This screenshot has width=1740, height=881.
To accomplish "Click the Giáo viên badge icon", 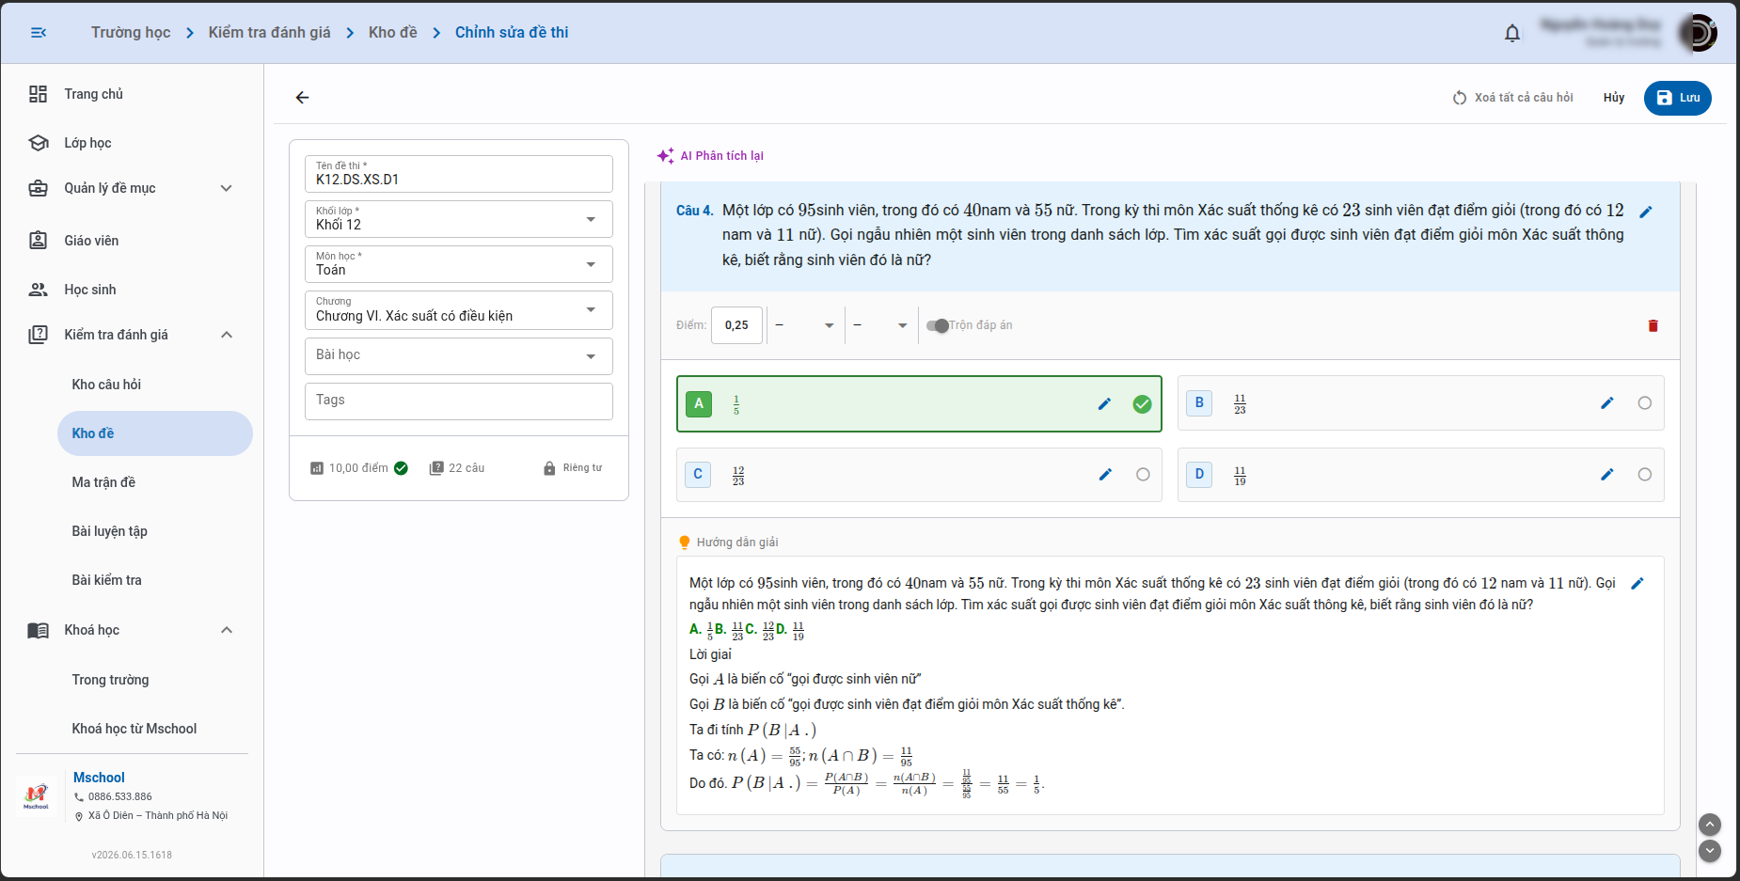I will coord(38,241).
